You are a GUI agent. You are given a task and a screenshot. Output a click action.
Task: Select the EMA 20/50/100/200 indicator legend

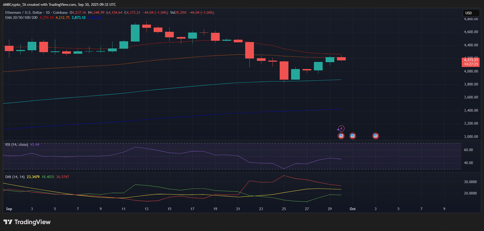[21, 17]
